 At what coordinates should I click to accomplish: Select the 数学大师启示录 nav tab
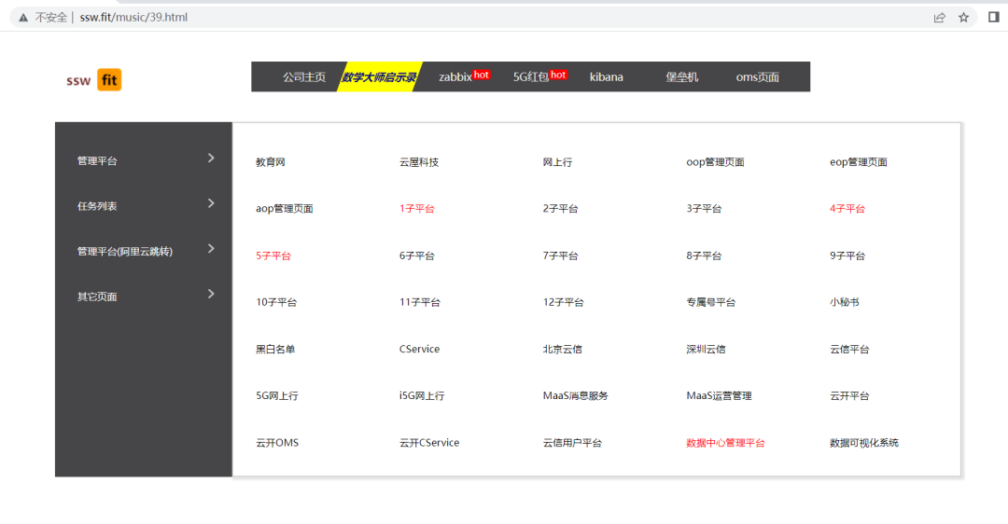coord(379,77)
